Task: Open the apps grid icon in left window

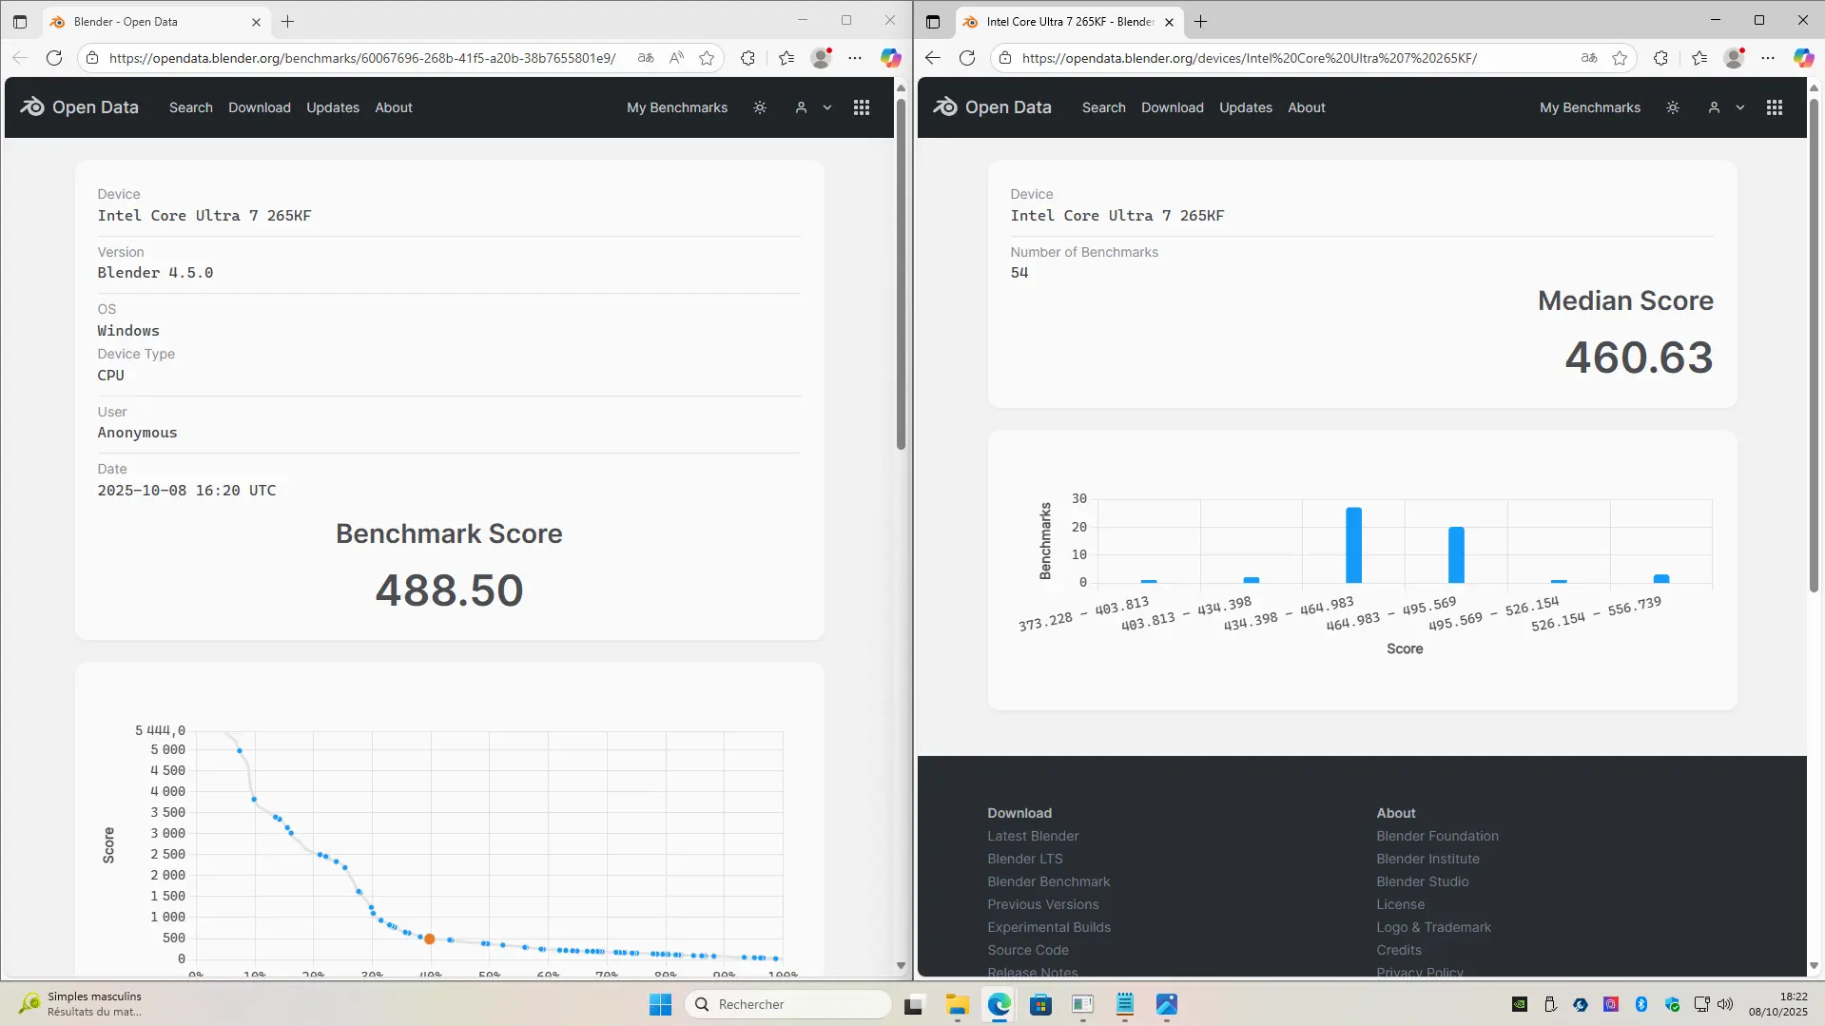Action: click(x=862, y=107)
